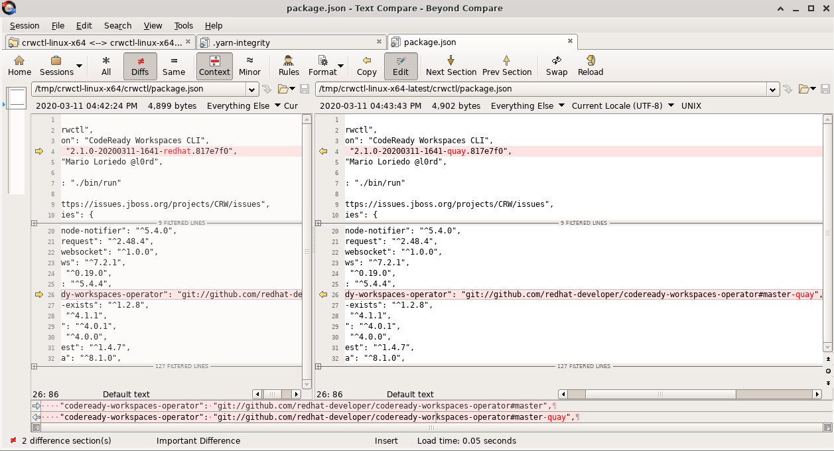Image resolution: width=834 pixels, height=451 pixels.
Task: Open the left file path history dropdown
Action: [252, 89]
